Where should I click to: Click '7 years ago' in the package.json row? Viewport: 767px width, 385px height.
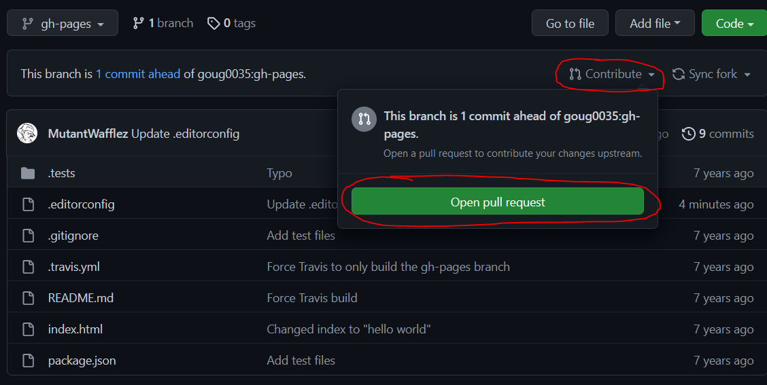click(x=723, y=361)
